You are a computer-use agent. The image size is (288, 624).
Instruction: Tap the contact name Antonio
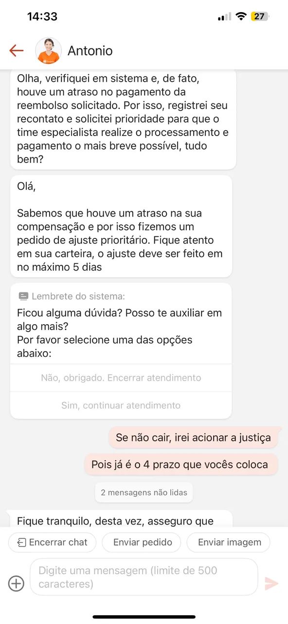(x=90, y=50)
